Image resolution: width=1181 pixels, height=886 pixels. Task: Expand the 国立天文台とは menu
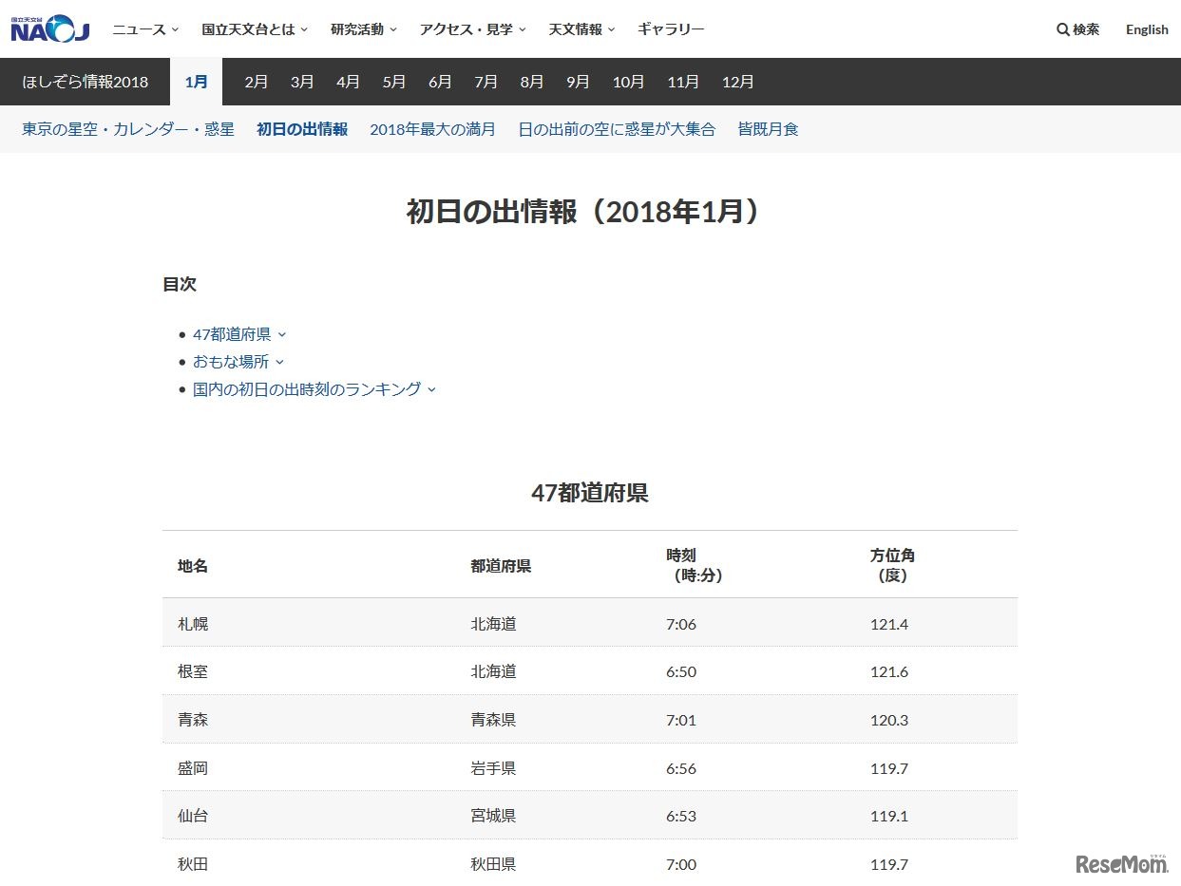[x=249, y=29]
